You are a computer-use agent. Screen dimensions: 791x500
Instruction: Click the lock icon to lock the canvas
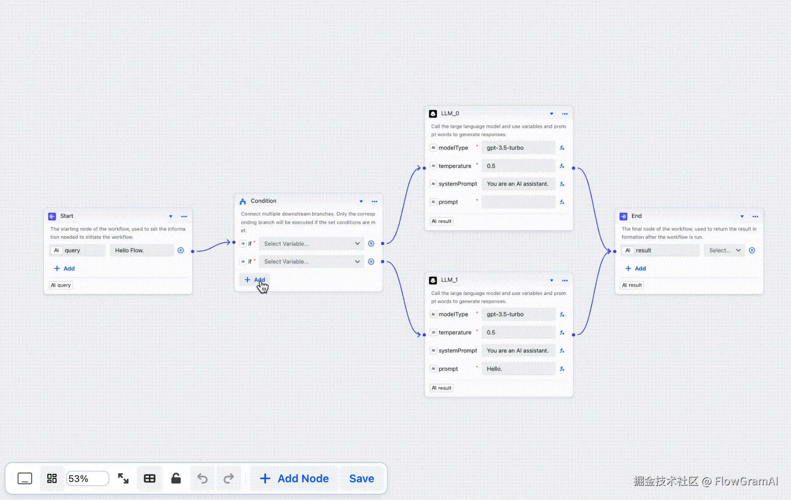tap(176, 478)
